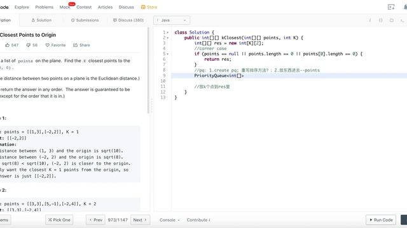Click the Share icon
Image resolution: width=407 pixels, height=228 pixels.
[75, 45]
